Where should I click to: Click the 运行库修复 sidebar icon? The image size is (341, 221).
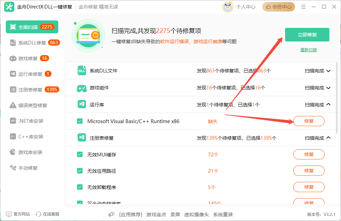coord(13,74)
